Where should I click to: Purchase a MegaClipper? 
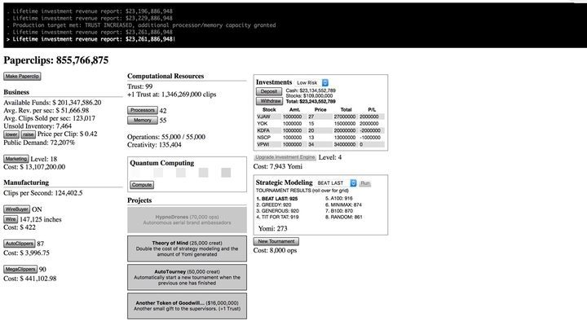(x=20, y=269)
